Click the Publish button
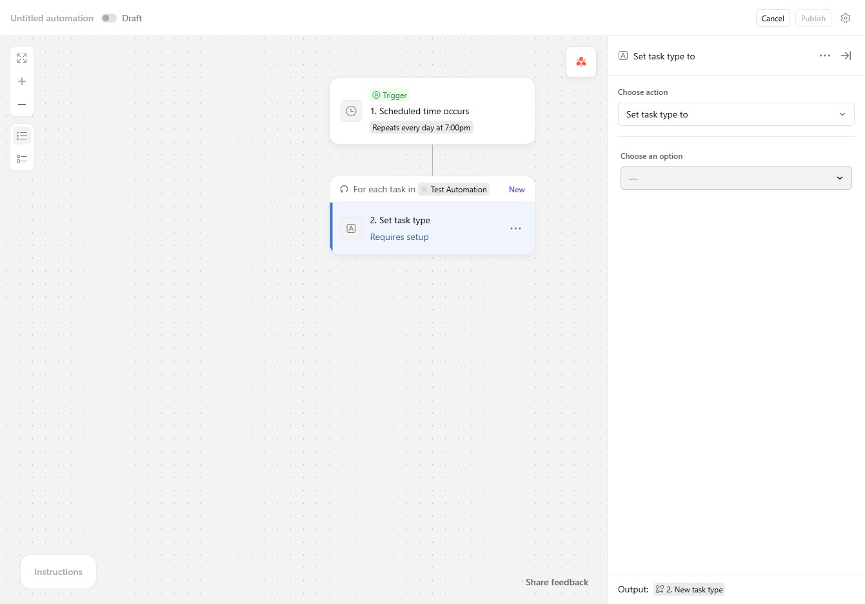 (813, 18)
